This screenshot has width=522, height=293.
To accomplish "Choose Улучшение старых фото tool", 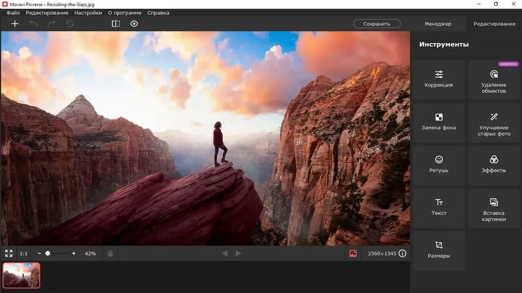I will pos(494,123).
